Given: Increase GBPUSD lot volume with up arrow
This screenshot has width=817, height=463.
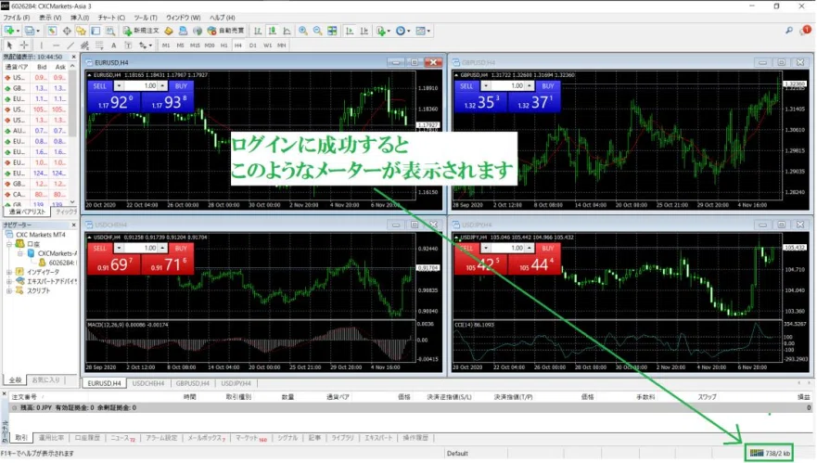Looking at the screenshot, I should 530,86.
